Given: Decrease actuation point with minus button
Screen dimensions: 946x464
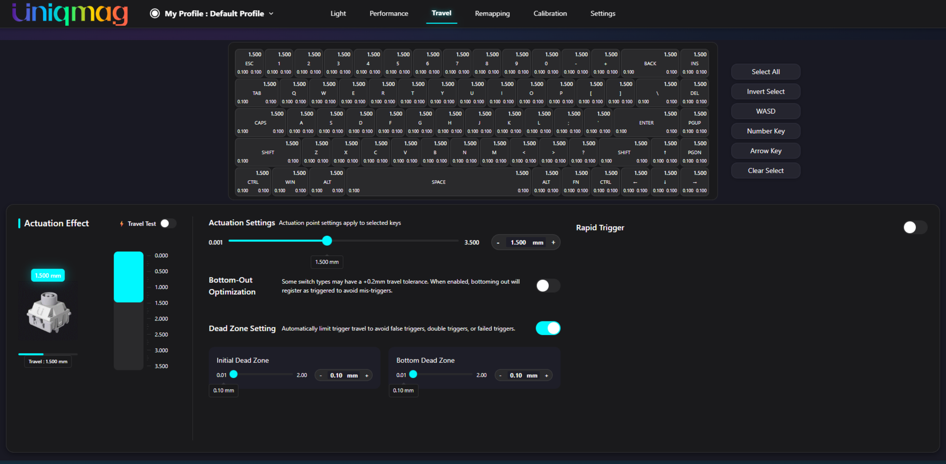Looking at the screenshot, I should point(498,242).
